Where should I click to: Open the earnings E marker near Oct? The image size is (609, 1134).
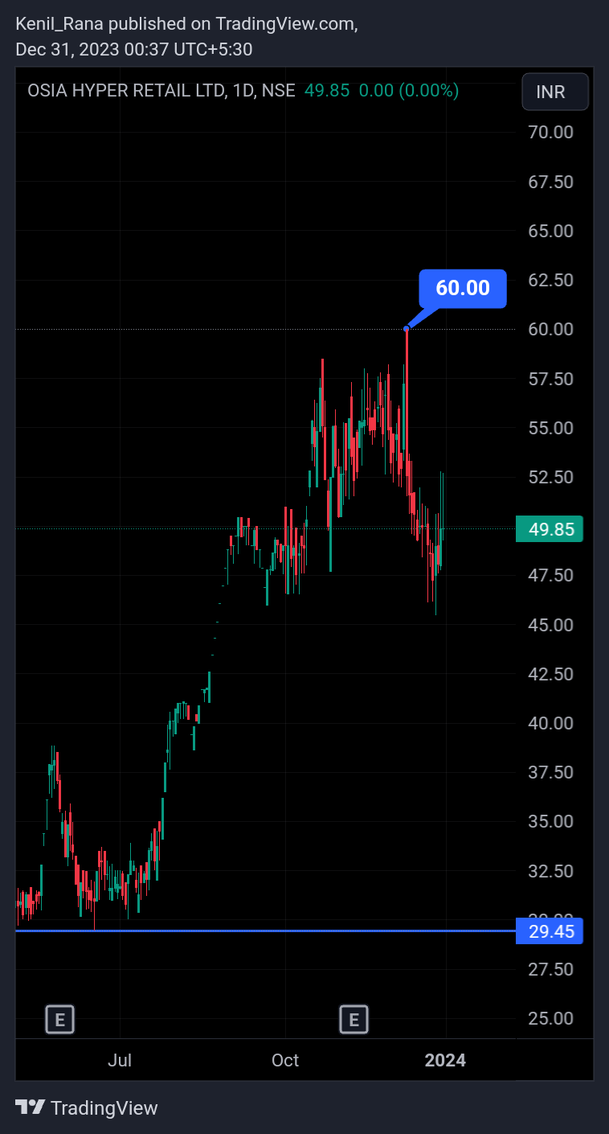(354, 1020)
